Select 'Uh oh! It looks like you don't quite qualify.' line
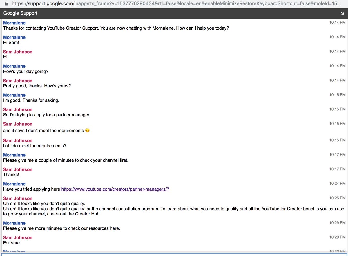Viewport: 348px width, 256px height. [x=44, y=204]
